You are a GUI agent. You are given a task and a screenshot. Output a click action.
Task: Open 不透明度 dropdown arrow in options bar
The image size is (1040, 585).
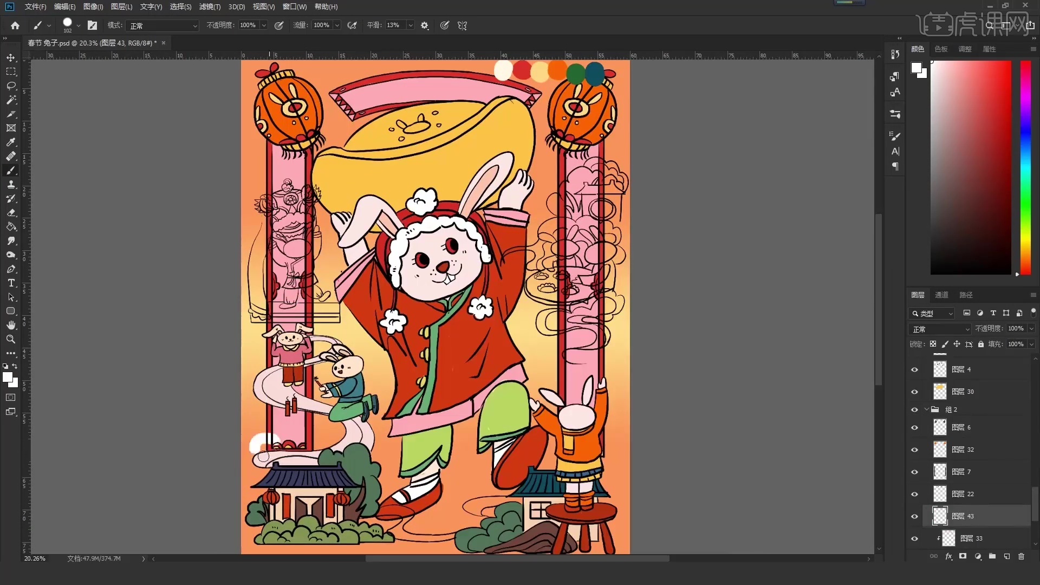pyautogui.click(x=264, y=25)
